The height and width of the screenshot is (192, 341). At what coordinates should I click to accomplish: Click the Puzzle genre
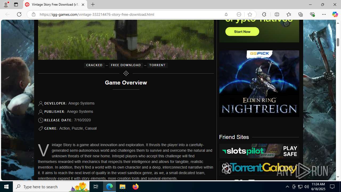point(77,128)
